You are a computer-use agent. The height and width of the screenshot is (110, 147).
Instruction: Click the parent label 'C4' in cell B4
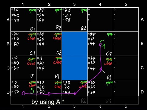click(x=109, y=53)
